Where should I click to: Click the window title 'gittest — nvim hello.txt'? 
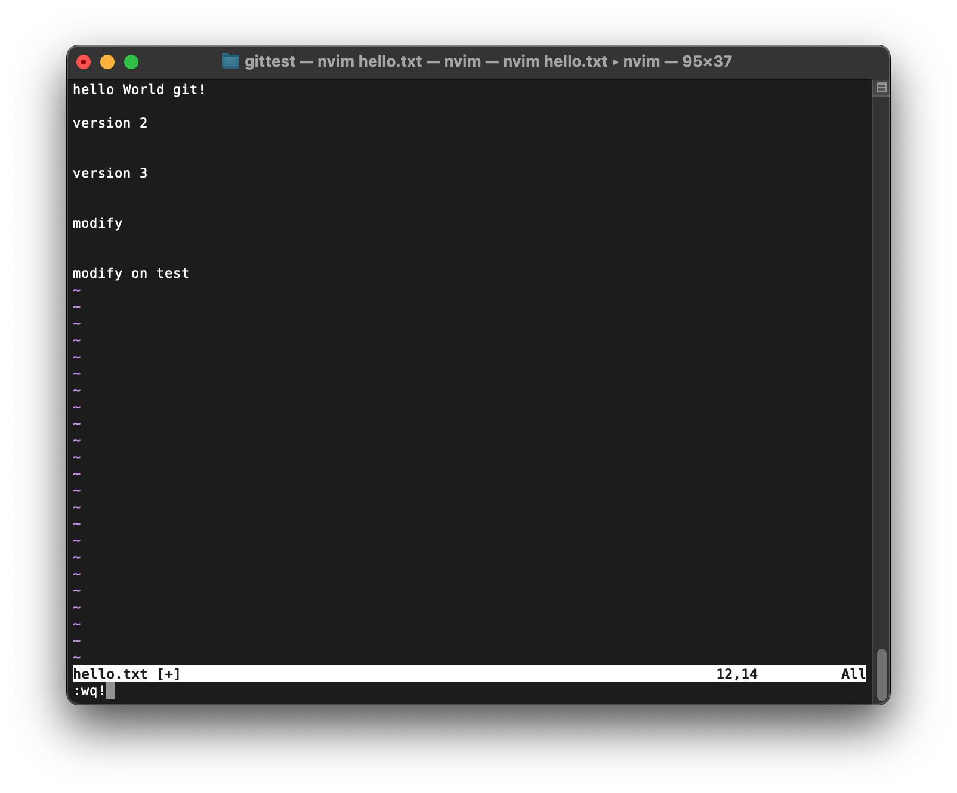click(333, 61)
